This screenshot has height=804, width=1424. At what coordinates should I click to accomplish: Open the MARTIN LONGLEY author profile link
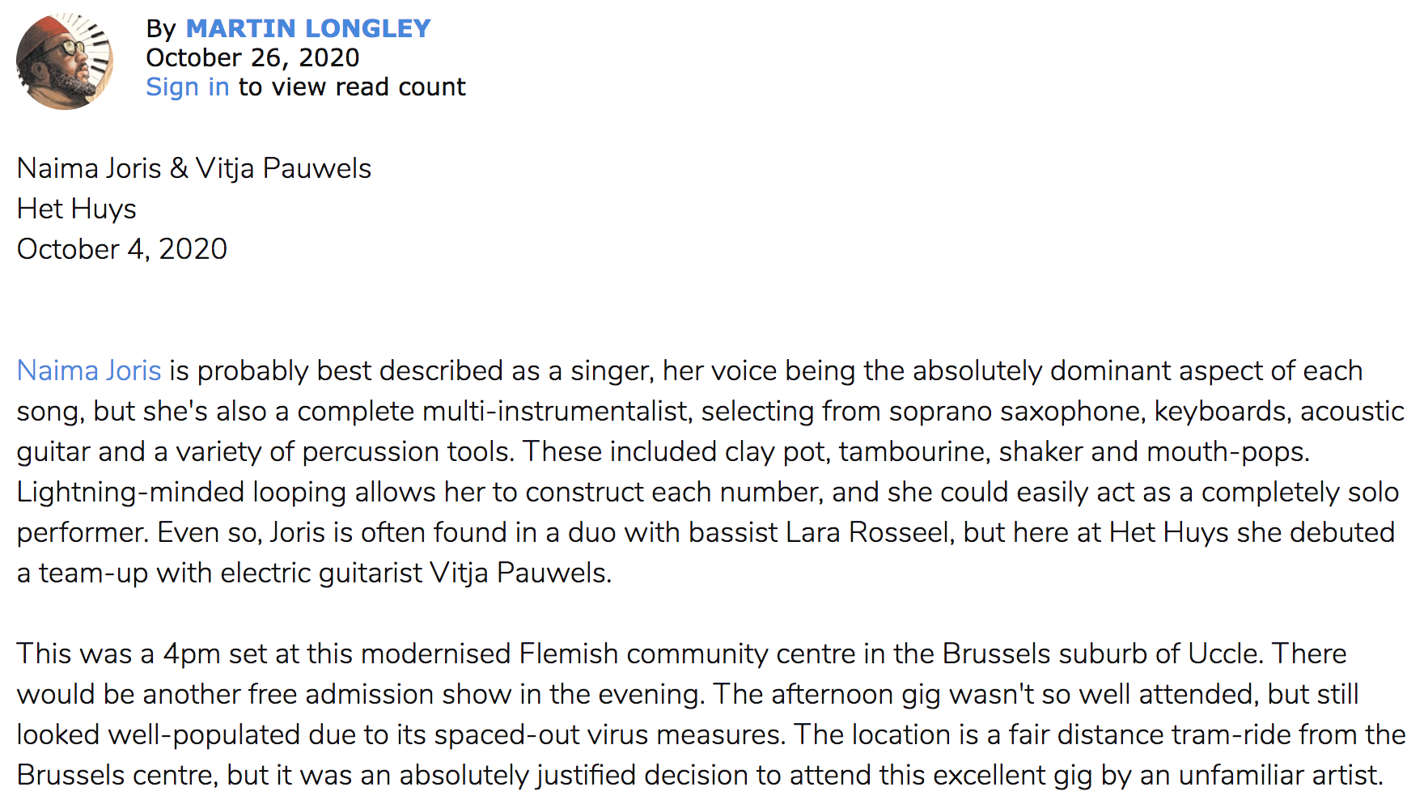[308, 28]
